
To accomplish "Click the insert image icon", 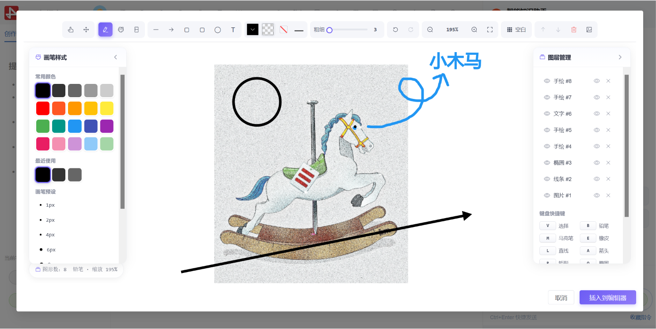I will click(x=589, y=30).
